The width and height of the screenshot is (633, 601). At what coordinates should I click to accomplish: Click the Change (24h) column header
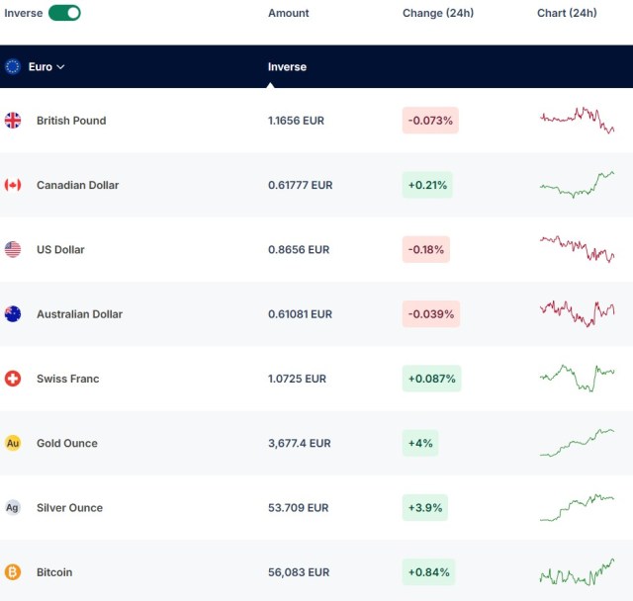tap(438, 13)
